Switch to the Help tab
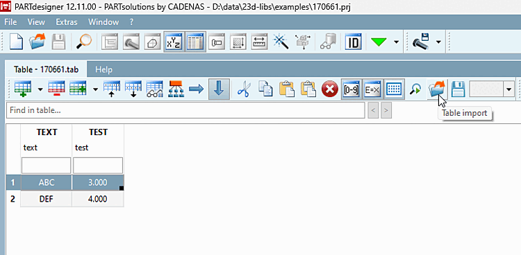This screenshot has height=255, width=521. point(104,69)
